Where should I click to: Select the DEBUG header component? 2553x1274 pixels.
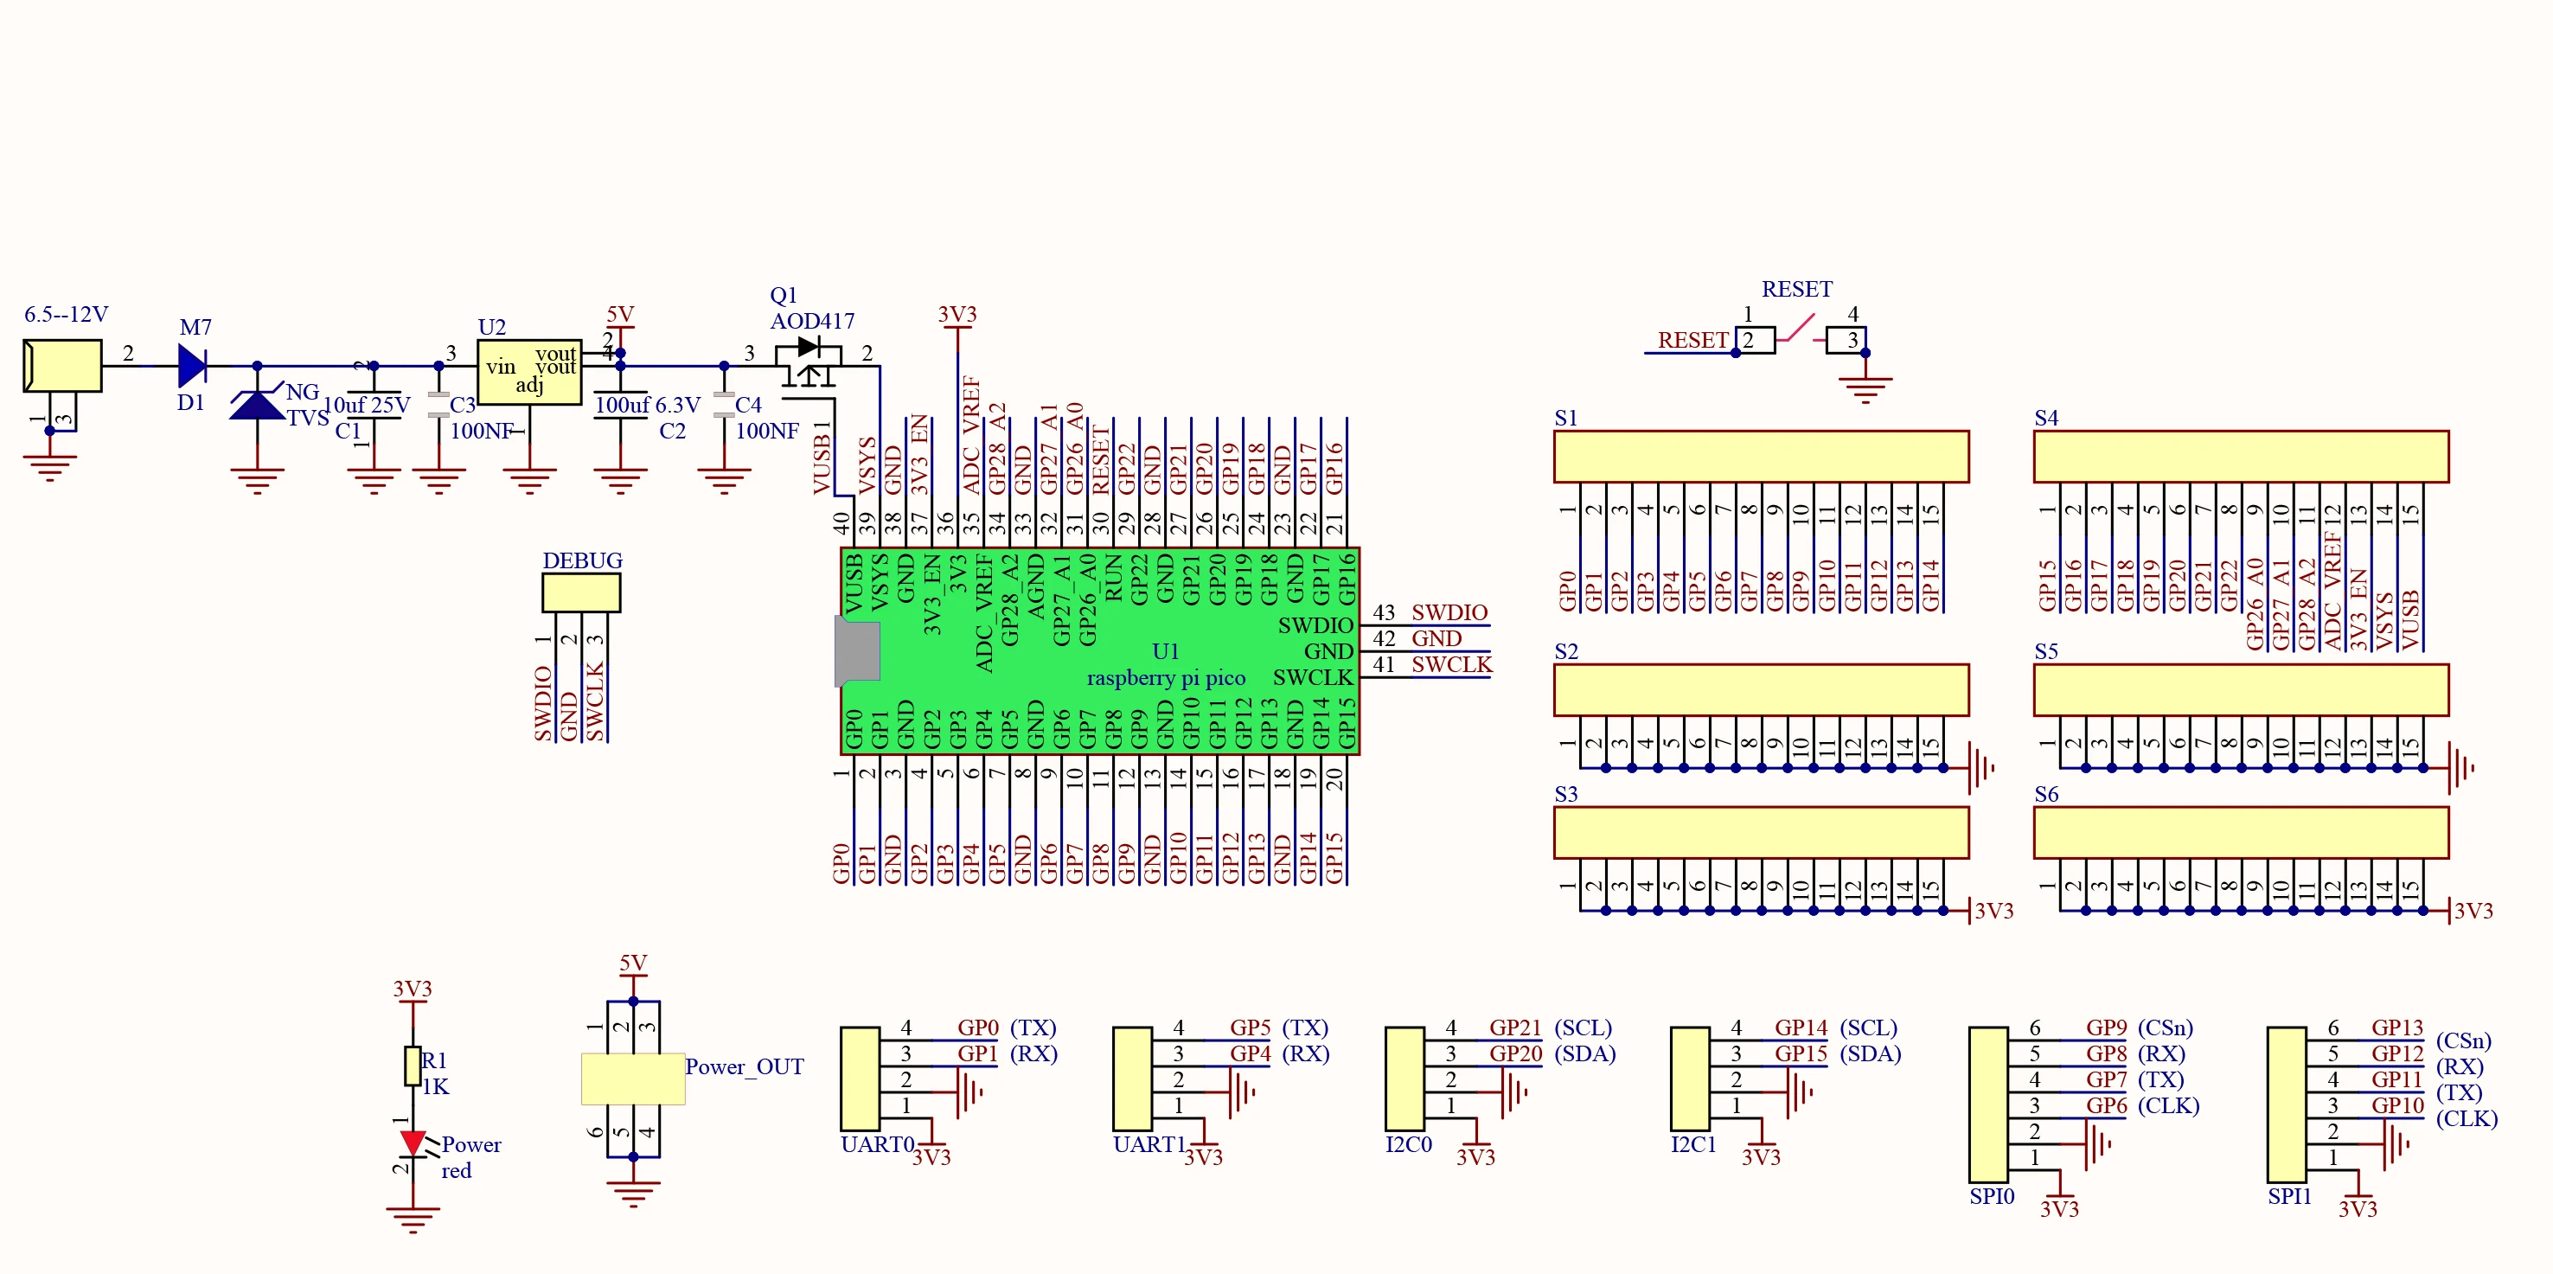coord(581,592)
